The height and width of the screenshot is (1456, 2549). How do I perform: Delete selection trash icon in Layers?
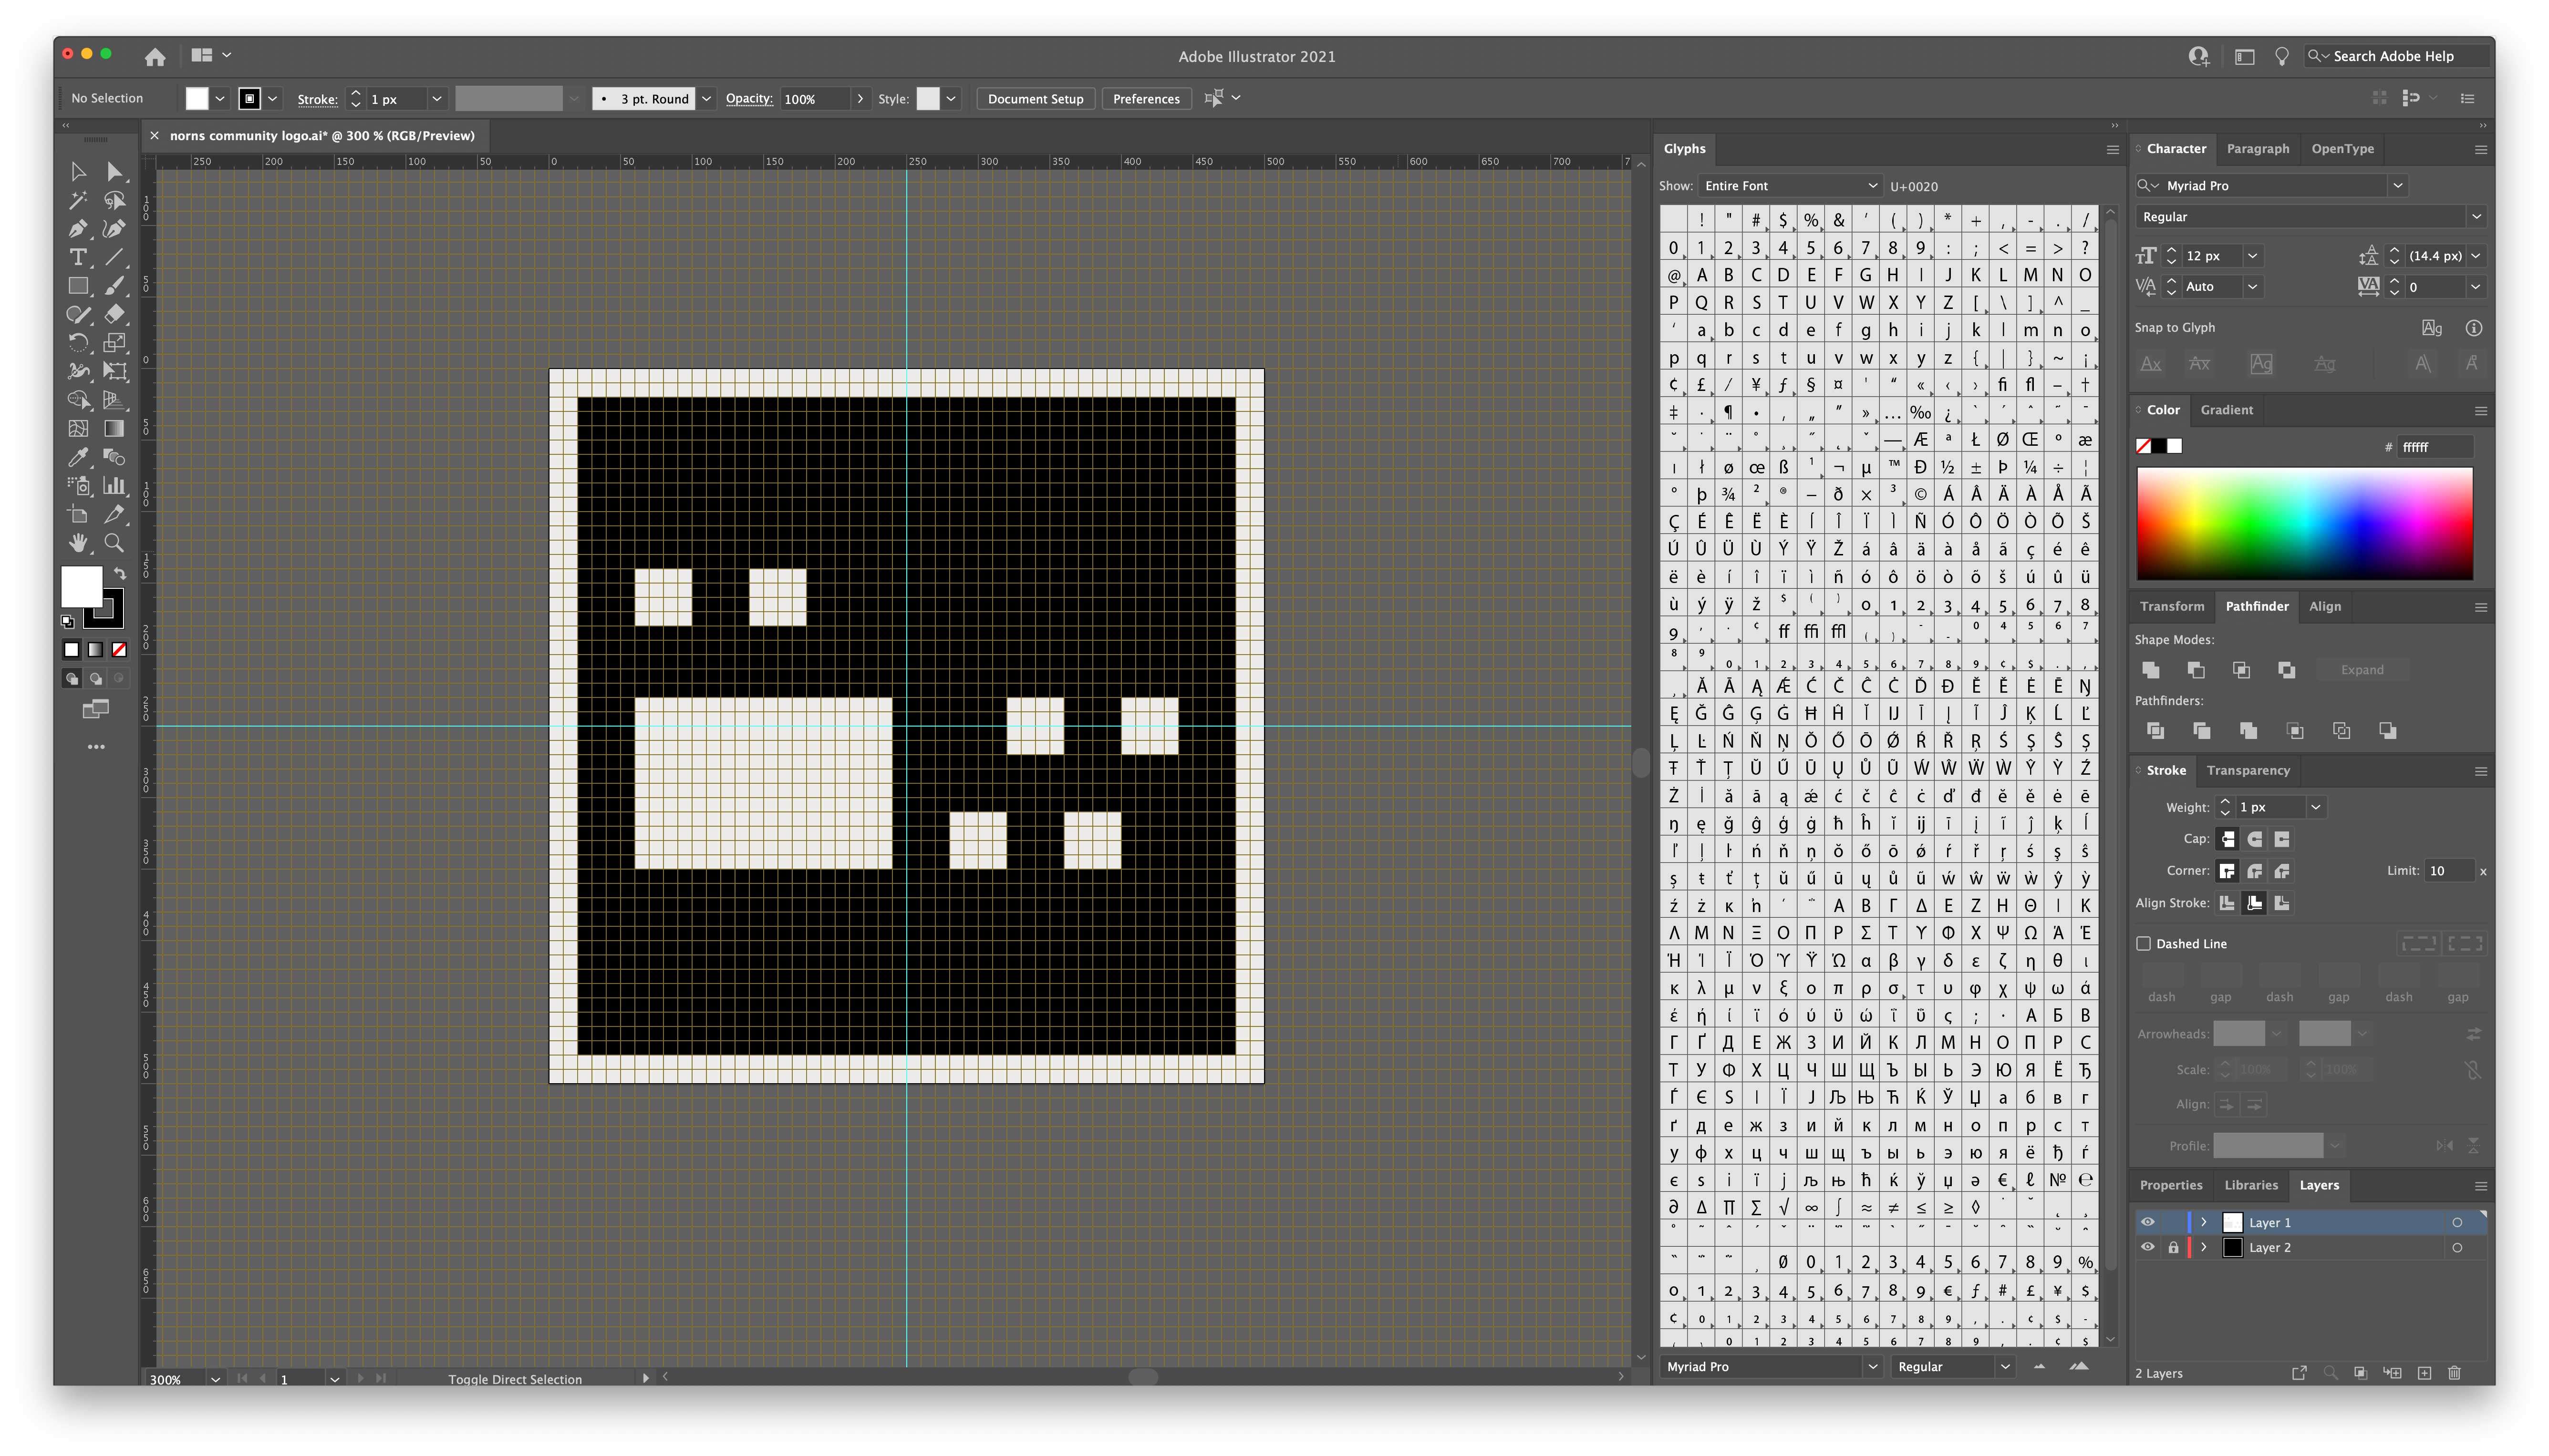point(2454,1373)
